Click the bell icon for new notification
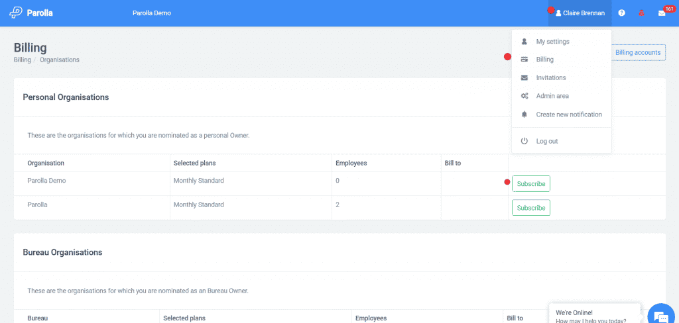Viewport: 679px width, 323px height. point(524,115)
